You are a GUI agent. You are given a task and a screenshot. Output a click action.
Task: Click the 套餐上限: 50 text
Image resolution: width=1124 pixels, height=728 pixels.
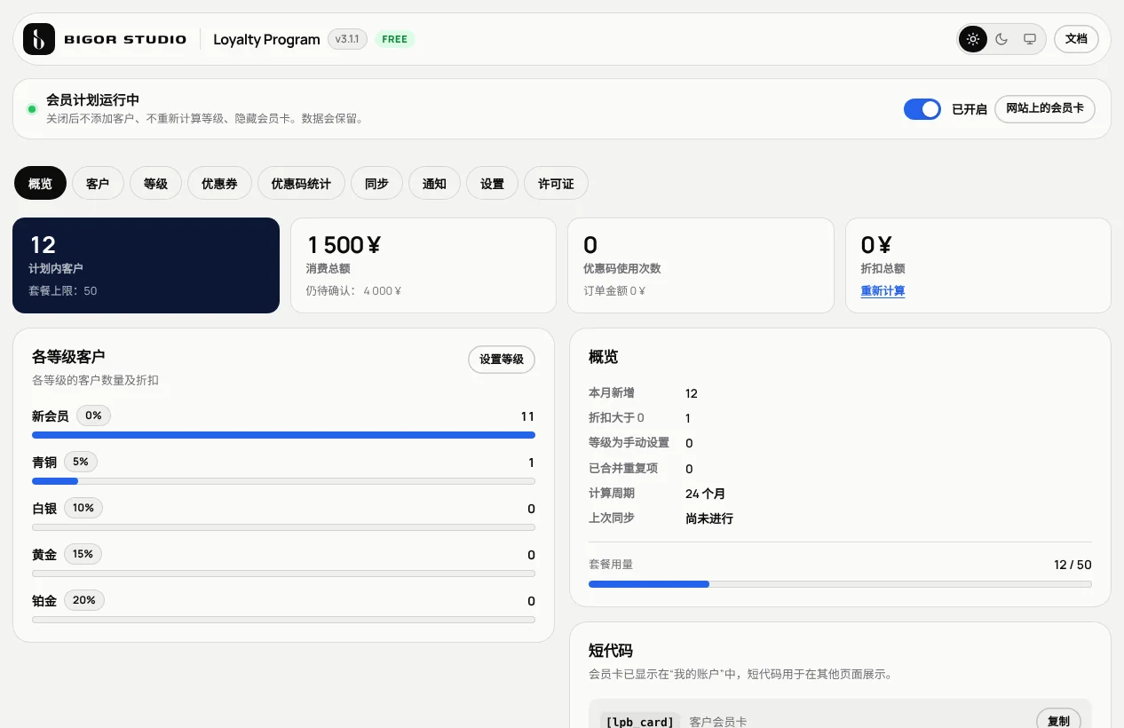(x=63, y=290)
